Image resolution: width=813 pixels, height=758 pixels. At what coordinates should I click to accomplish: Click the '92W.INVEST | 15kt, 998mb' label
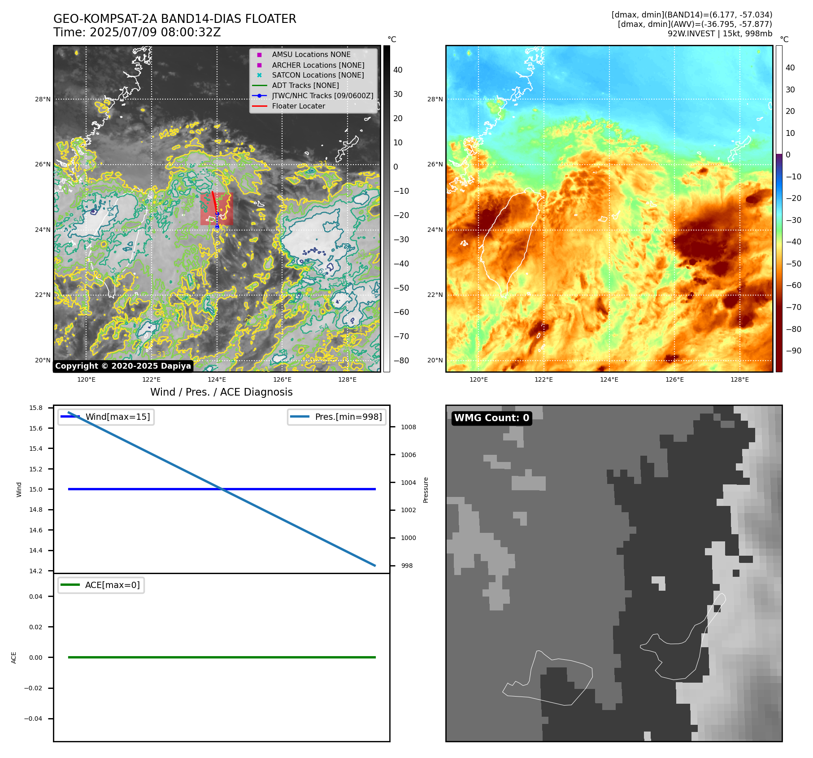(x=720, y=34)
